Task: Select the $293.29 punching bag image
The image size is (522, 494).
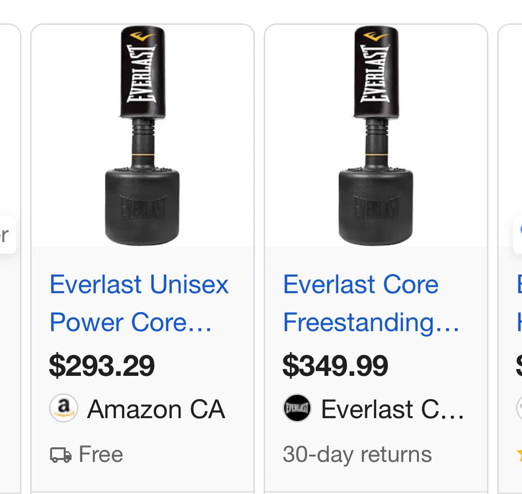Action: pyautogui.click(x=142, y=136)
